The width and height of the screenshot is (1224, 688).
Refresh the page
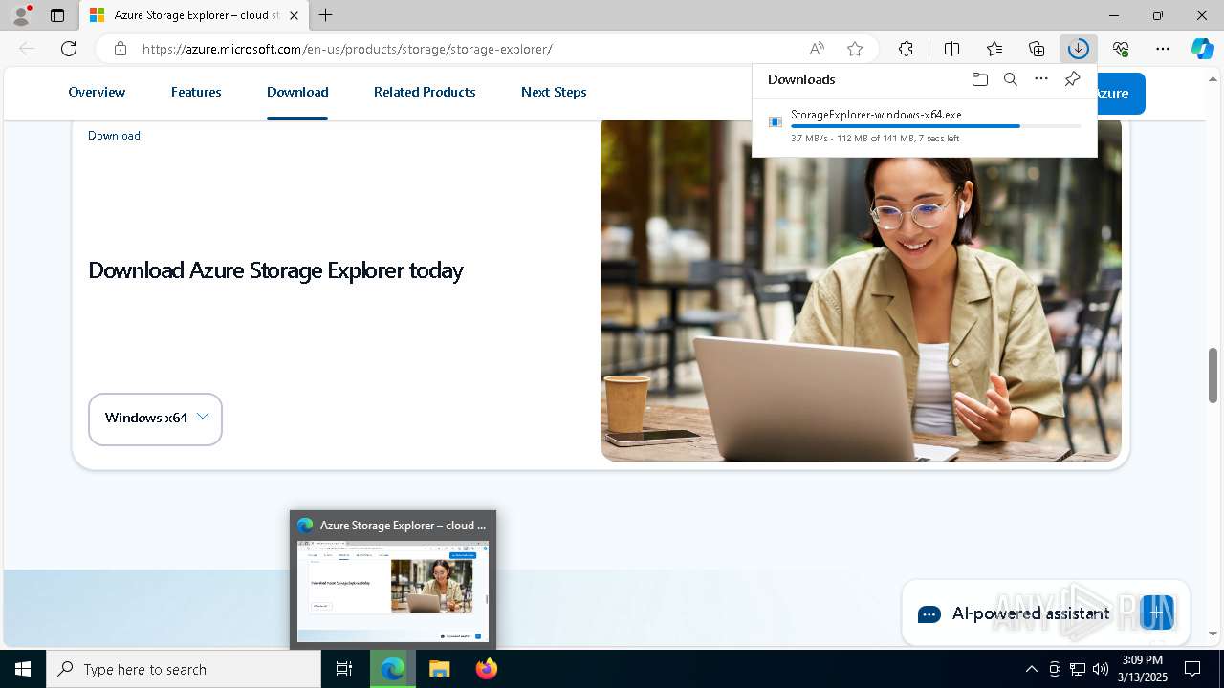[69, 49]
